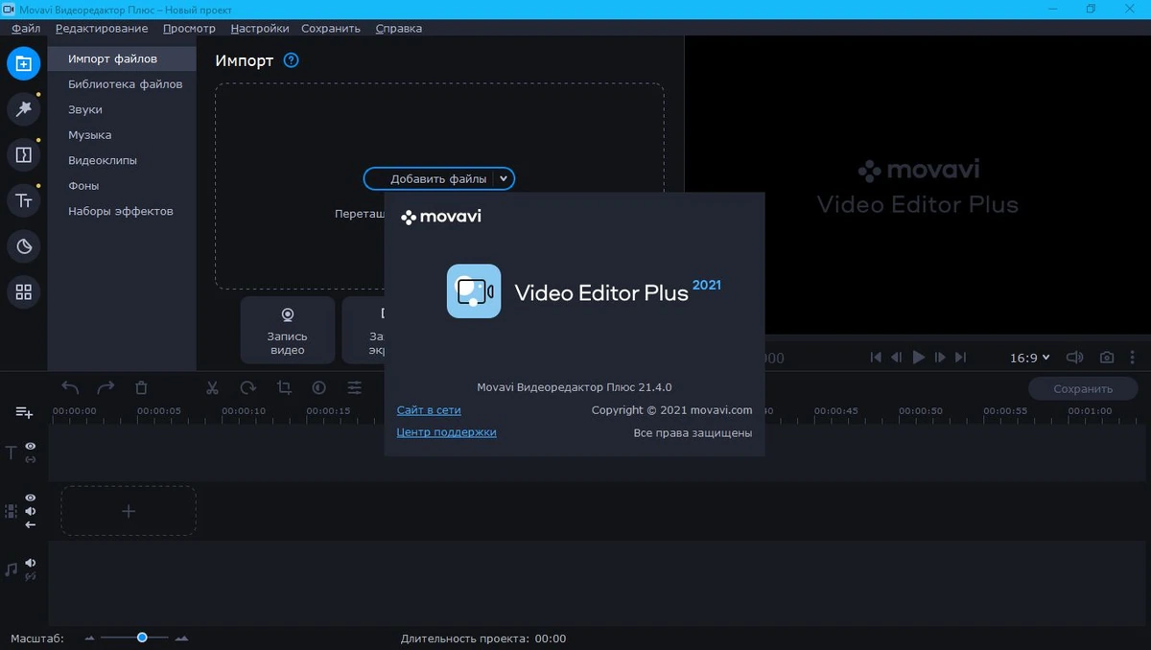
Task: Click the 00:00:05 mark on timeline ruler
Action: coord(159,411)
